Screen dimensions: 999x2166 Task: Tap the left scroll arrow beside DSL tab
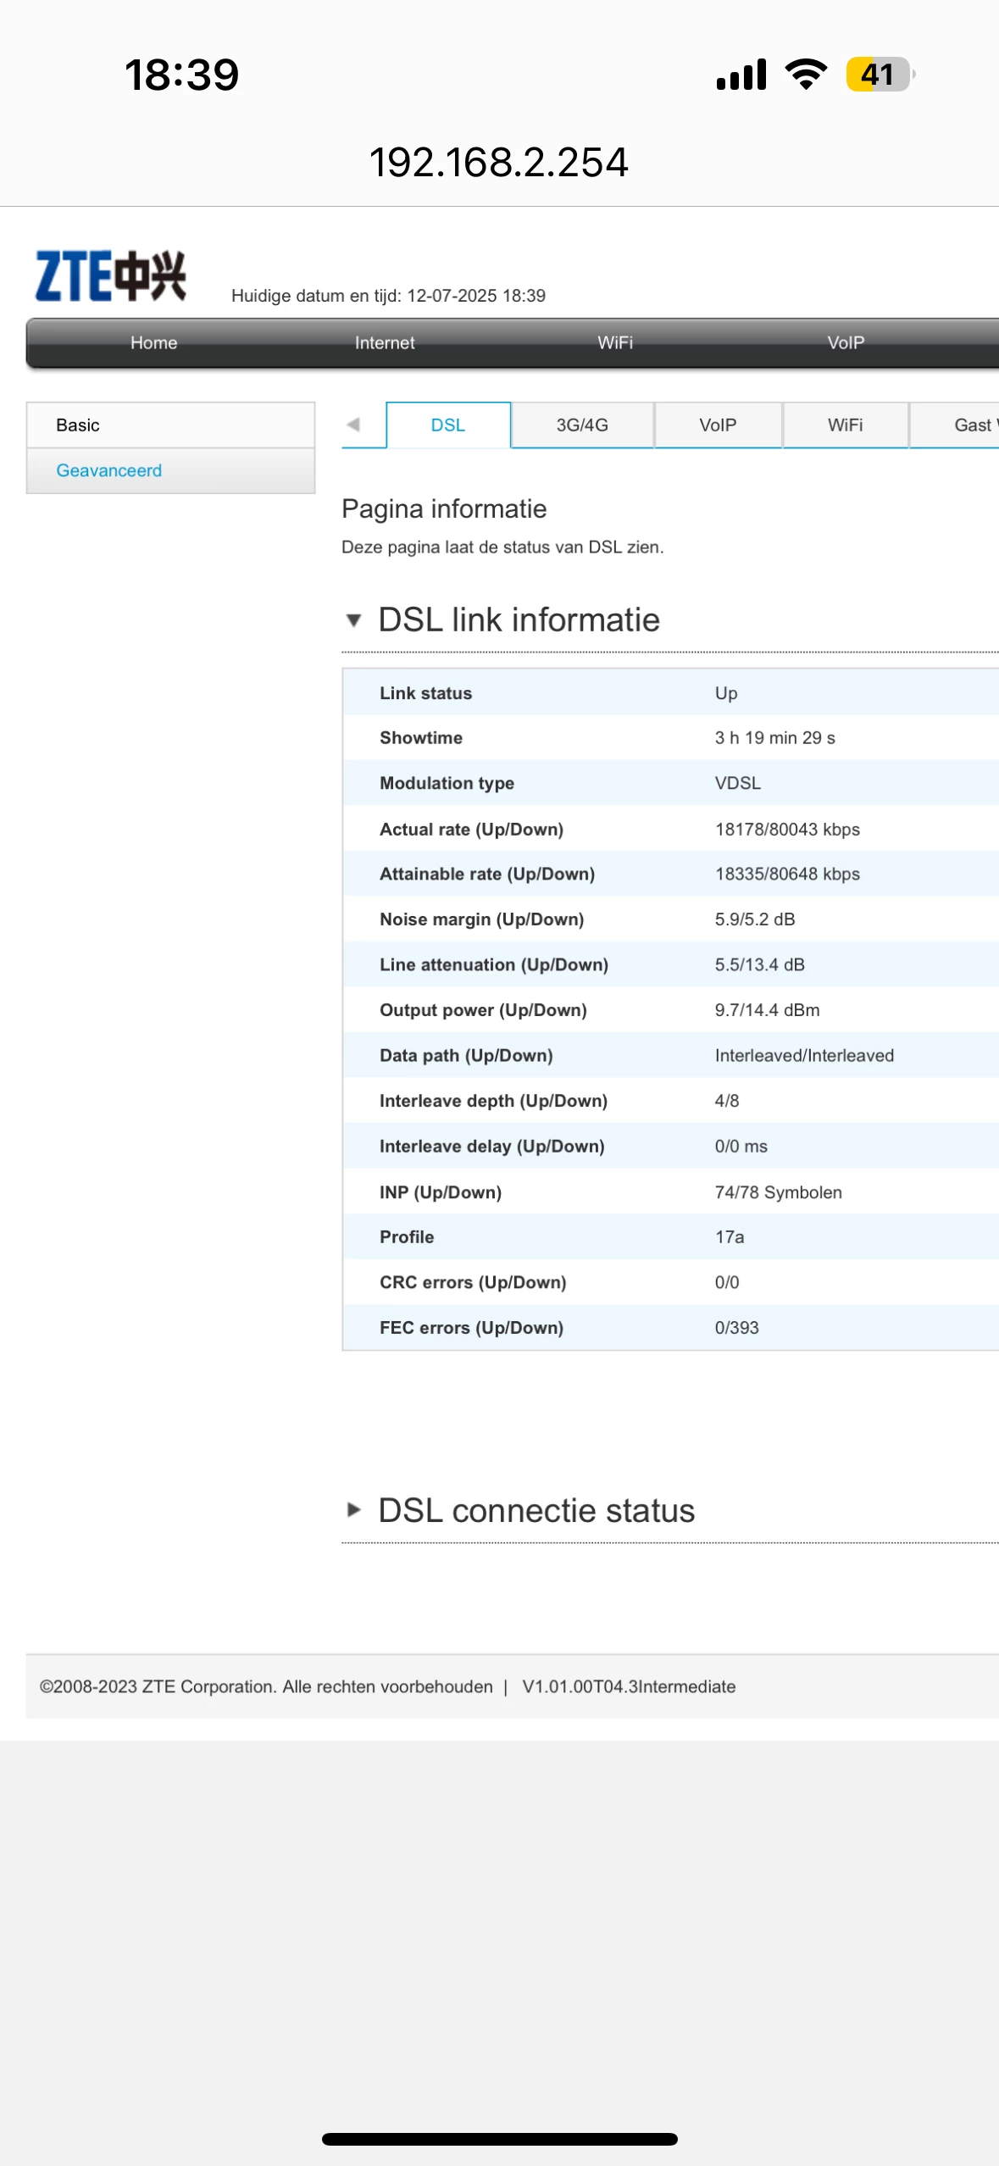353,425
